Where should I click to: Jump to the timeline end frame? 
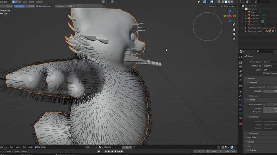click(122, 151)
